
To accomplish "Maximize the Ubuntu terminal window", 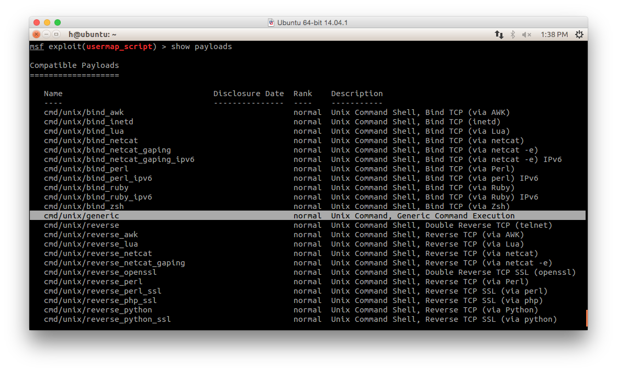I will pos(57,34).
